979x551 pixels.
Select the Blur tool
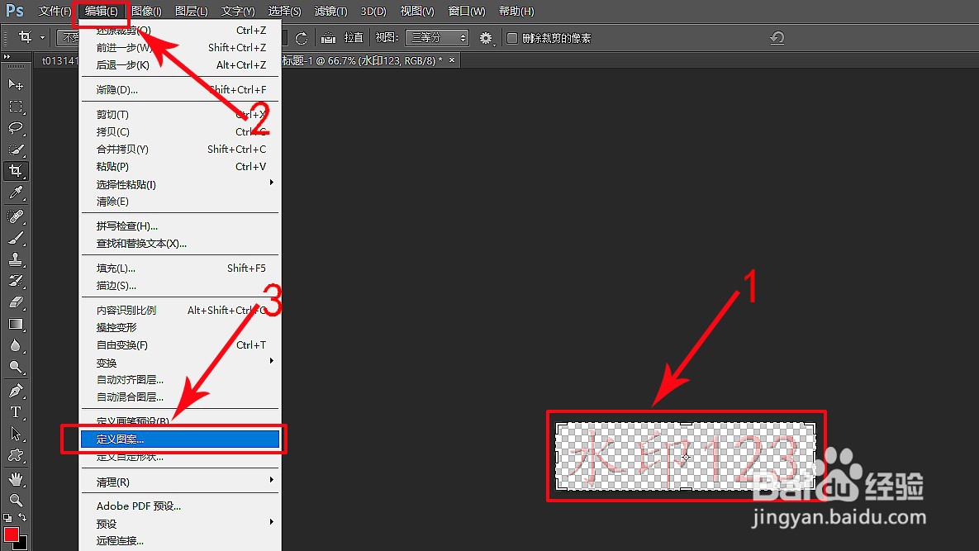coord(16,345)
